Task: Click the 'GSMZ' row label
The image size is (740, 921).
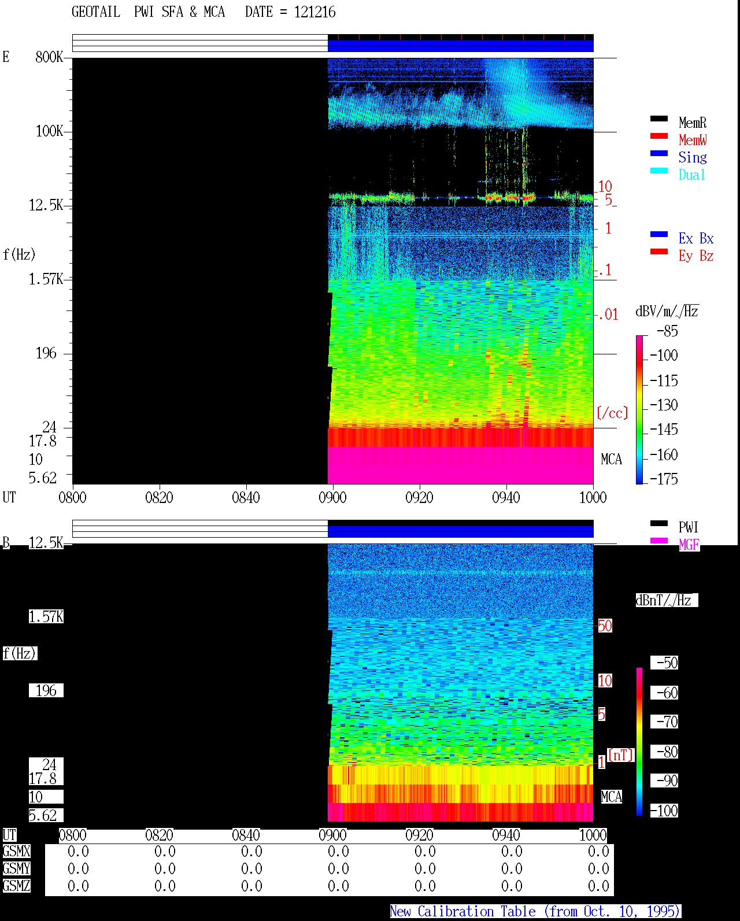Action: coord(16,886)
